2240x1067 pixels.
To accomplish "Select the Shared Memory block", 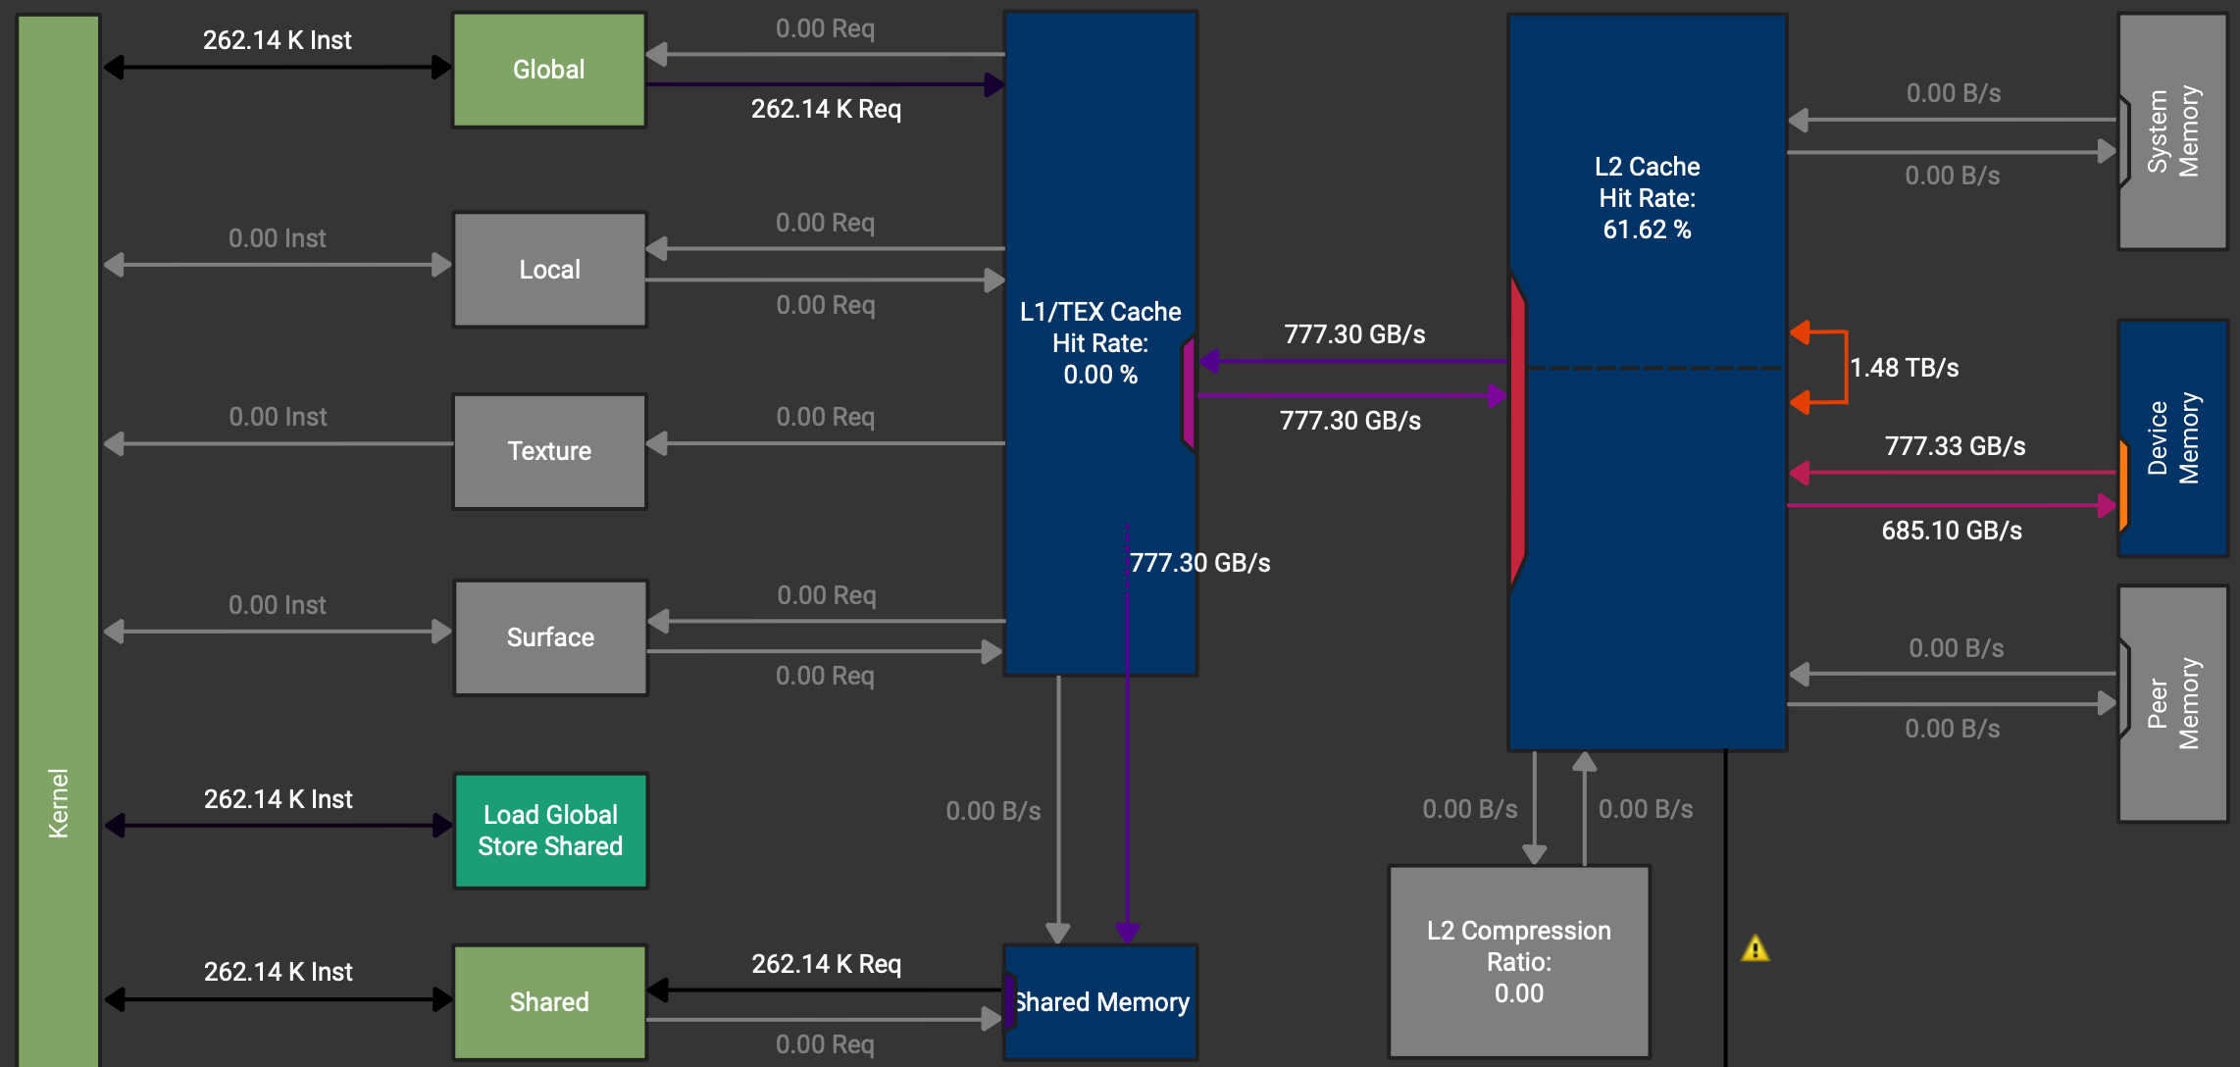I will coord(1100,1001).
